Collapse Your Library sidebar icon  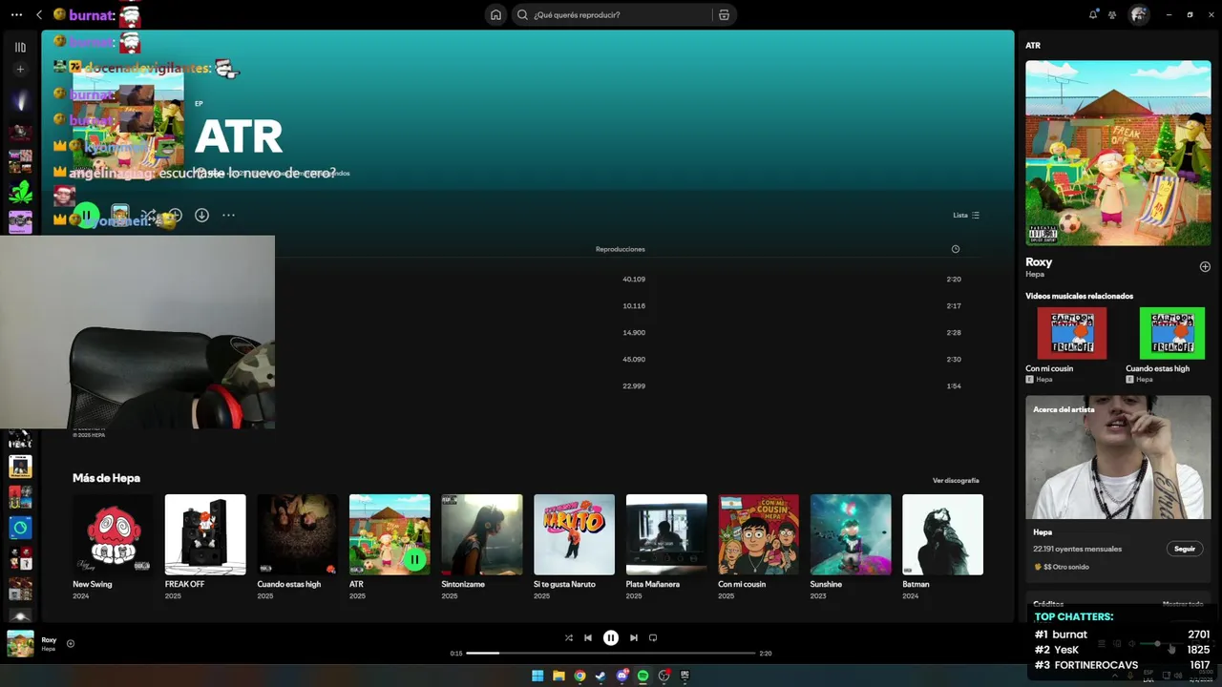20,47
